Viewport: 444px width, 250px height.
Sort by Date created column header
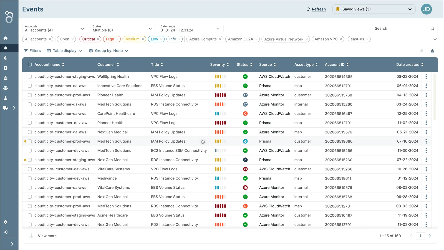click(x=410, y=65)
